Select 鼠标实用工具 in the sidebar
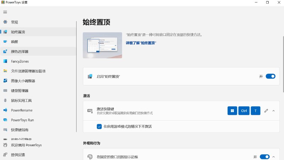284x160 pixels. click(38, 100)
